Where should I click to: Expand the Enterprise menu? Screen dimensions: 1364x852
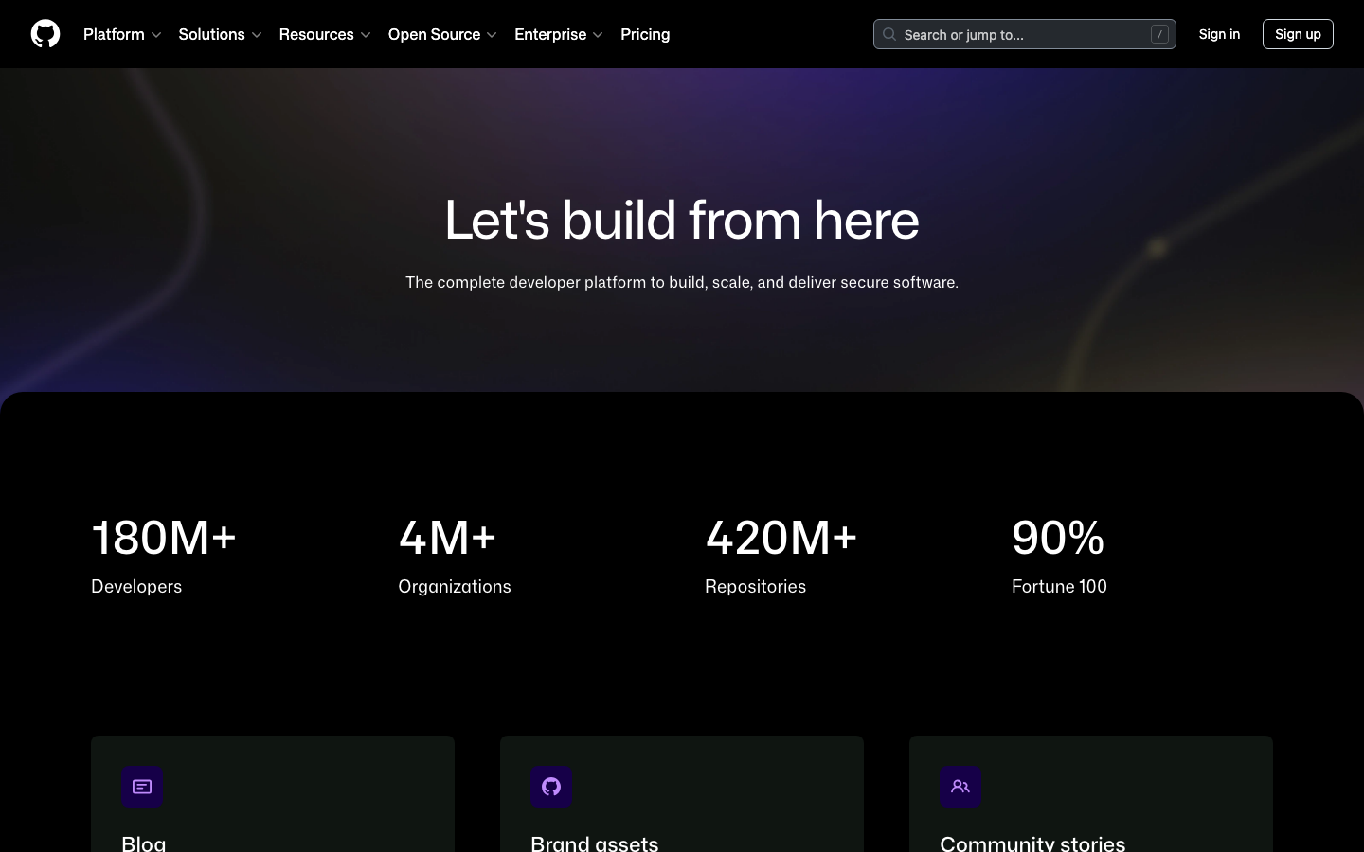(x=559, y=34)
